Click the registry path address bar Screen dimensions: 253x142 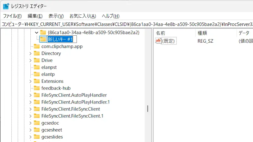(126, 24)
